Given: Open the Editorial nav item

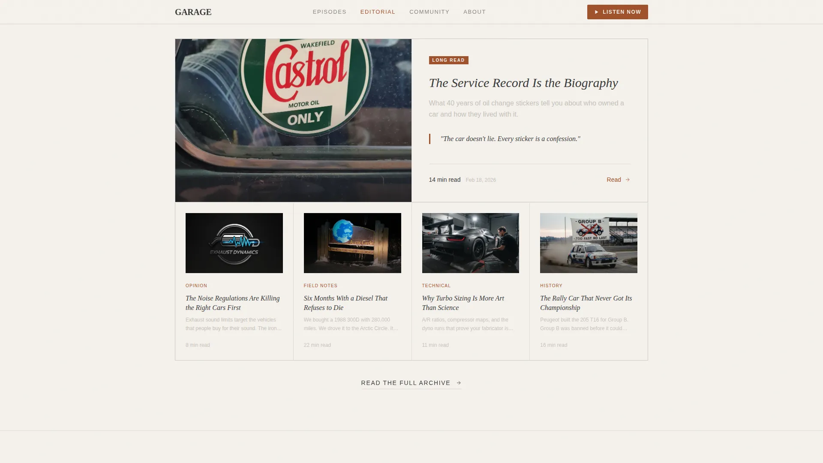Looking at the screenshot, I should point(378,12).
